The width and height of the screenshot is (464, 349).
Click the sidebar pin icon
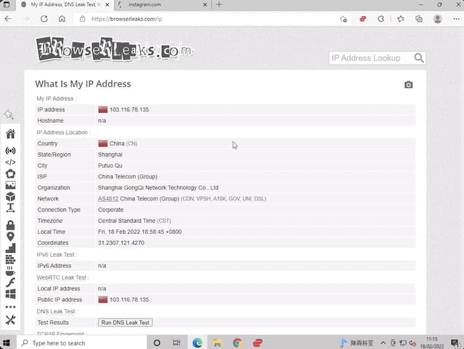pyautogui.click(x=9, y=115)
